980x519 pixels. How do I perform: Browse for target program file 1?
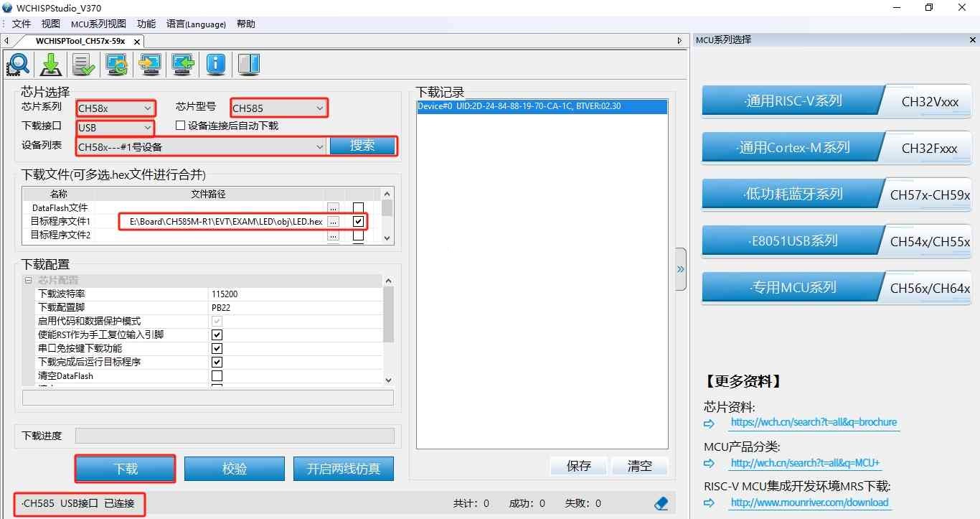click(333, 221)
